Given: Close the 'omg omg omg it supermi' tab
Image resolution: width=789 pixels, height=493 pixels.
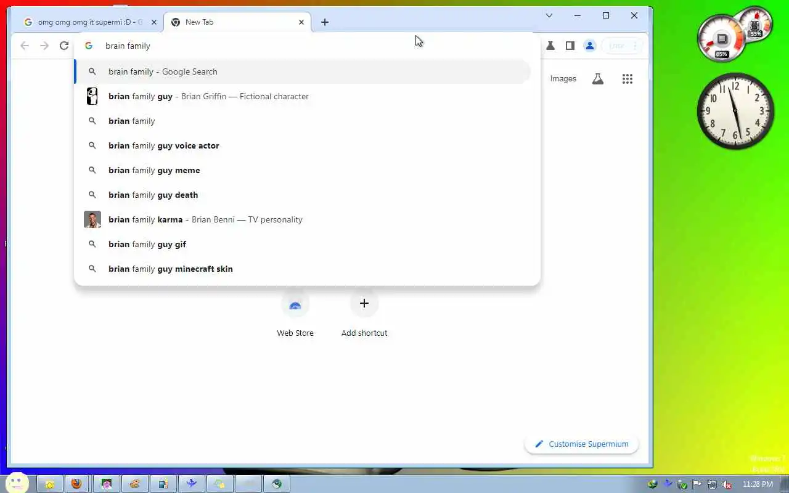Looking at the screenshot, I should [154, 22].
